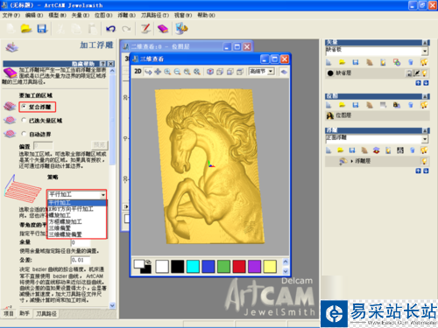Open the 帮助 menu
This screenshot has width=438, height=328.
(206, 15)
